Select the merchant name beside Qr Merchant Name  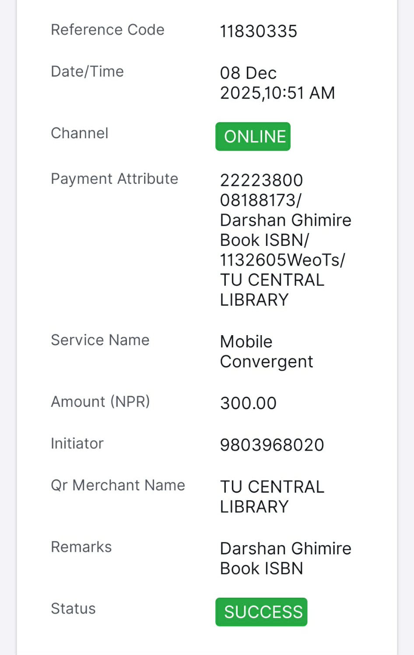tap(272, 497)
